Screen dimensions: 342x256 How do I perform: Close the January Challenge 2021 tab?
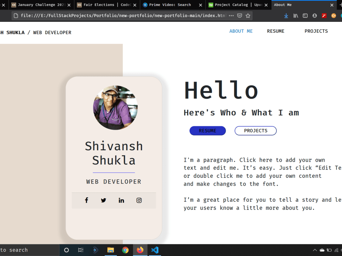point(69,5)
